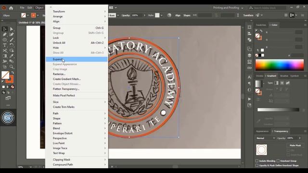The image size is (308, 173).
Task: Select the Zoom magnifier tool
Action: [12, 67]
